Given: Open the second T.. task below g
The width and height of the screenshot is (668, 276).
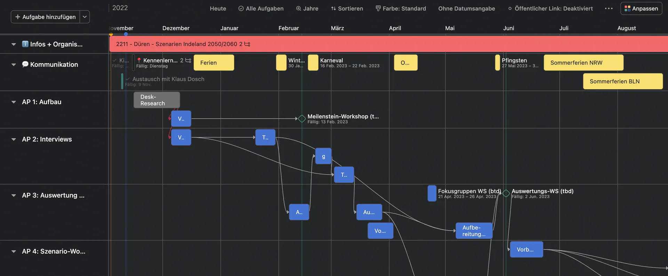Looking at the screenshot, I should (x=344, y=175).
